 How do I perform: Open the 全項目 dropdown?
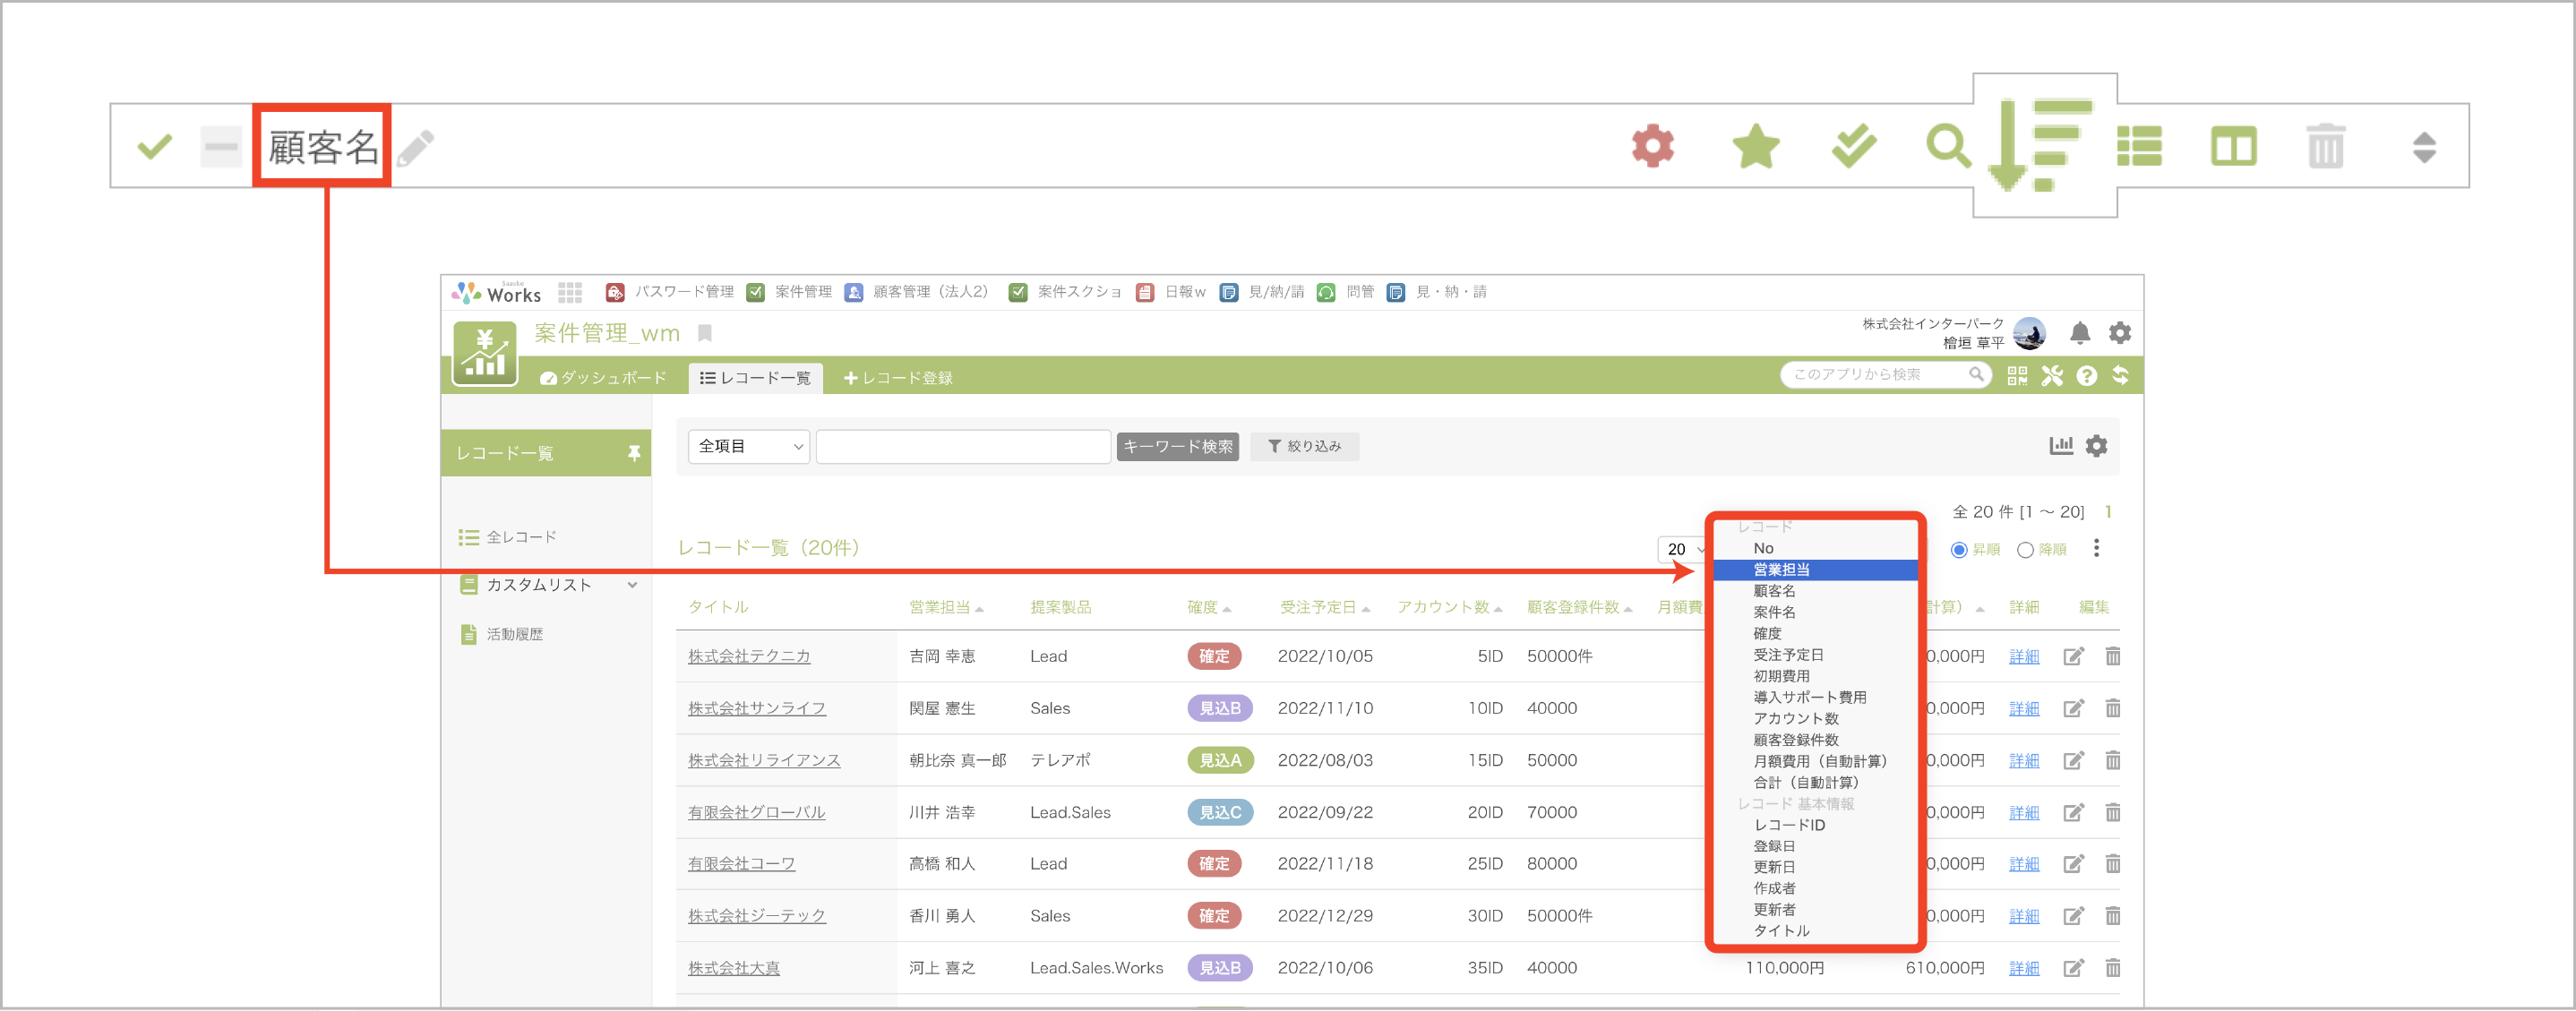[748, 446]
